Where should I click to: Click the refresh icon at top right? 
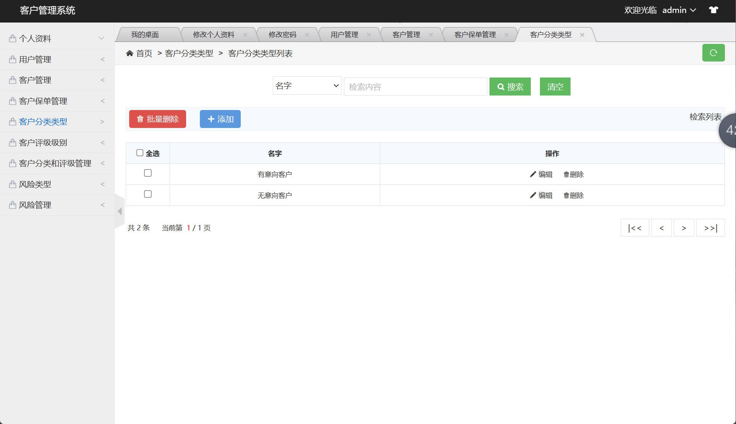[x=713, y=53]
